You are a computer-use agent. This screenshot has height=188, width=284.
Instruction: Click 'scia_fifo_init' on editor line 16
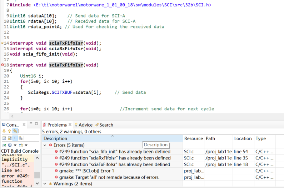(x=41, y=54)
